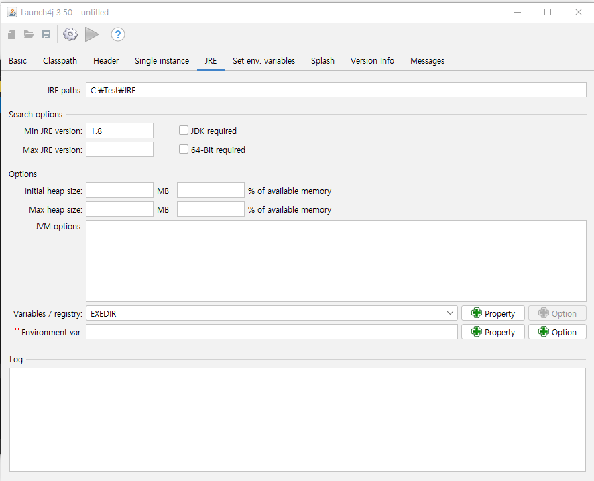
Task: Click into the JRE paths field
Action: tap(336, 90)
